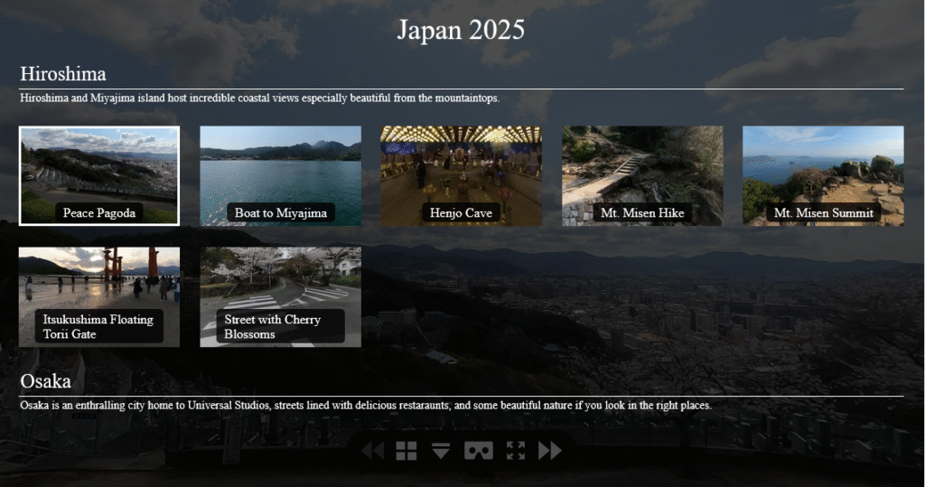Image resolution: width=925 pixels, height=487 pixels.
Task: Toggle fullscreen mode
Action: click(516, 451)
